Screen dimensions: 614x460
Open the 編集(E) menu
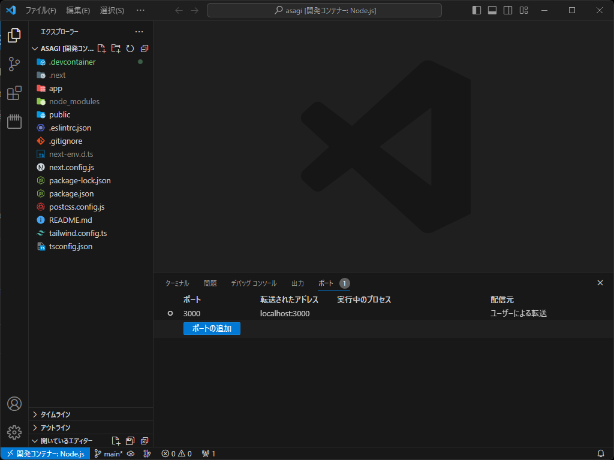78,11
